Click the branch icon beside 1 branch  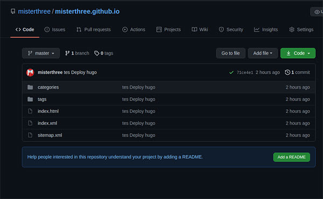click(x=67, y=53)
